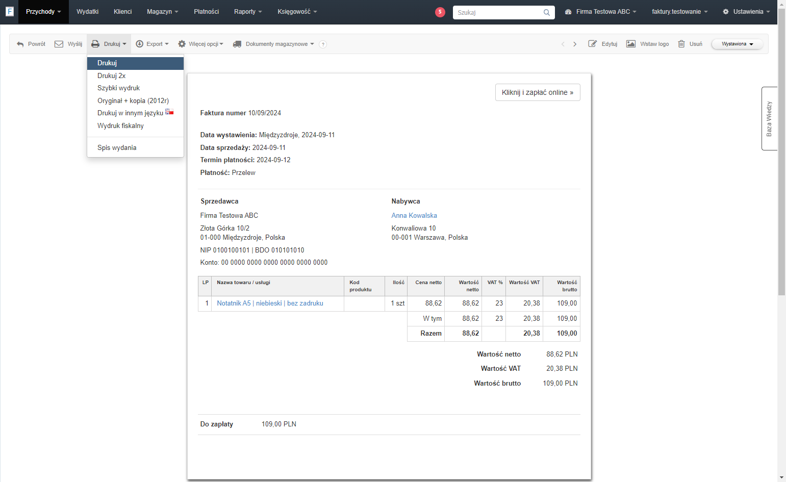This screenshot has height=482, width=786.
Task: Open the Płatności section
Action: [207, 12]
